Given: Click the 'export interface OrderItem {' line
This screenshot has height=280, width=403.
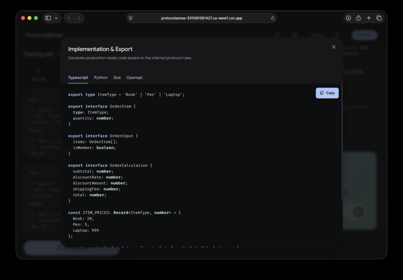Looking at the screenshot, I should (102, 106).
